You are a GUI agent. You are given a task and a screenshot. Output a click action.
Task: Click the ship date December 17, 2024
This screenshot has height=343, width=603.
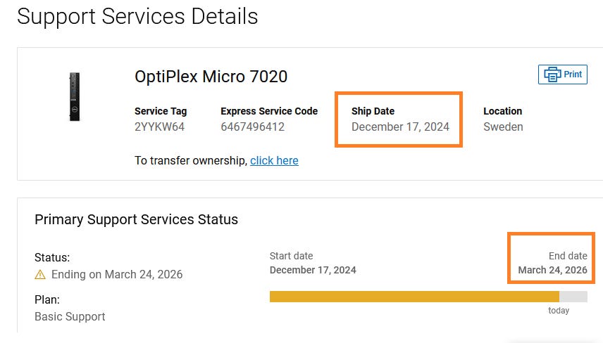pyautogui.click(x=400, y=127)
